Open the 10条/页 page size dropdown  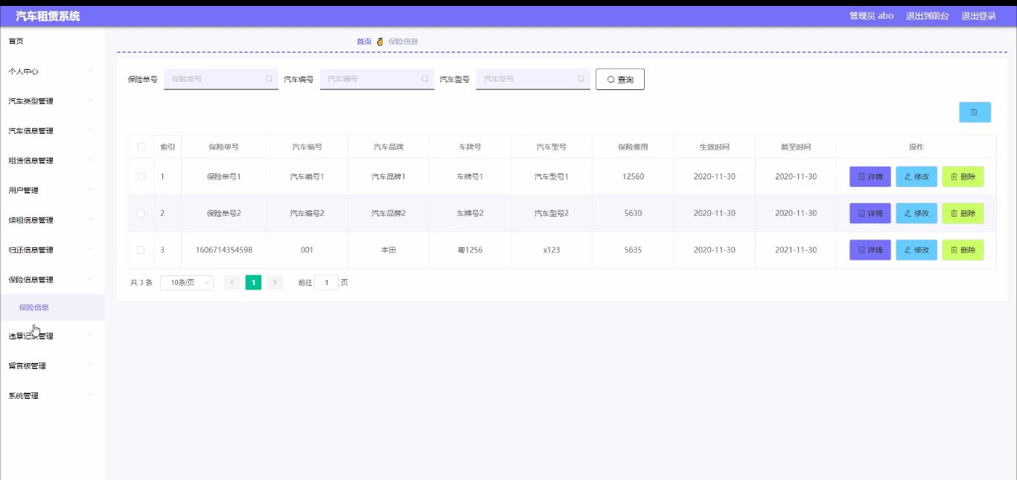tap(187, 283)
